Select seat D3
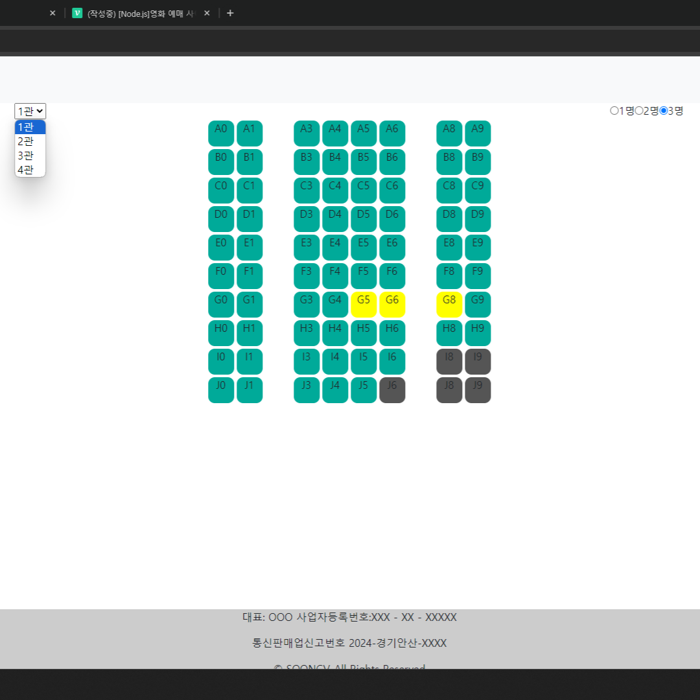Viewport: 700px width, 700px height. tap(306, 218)
